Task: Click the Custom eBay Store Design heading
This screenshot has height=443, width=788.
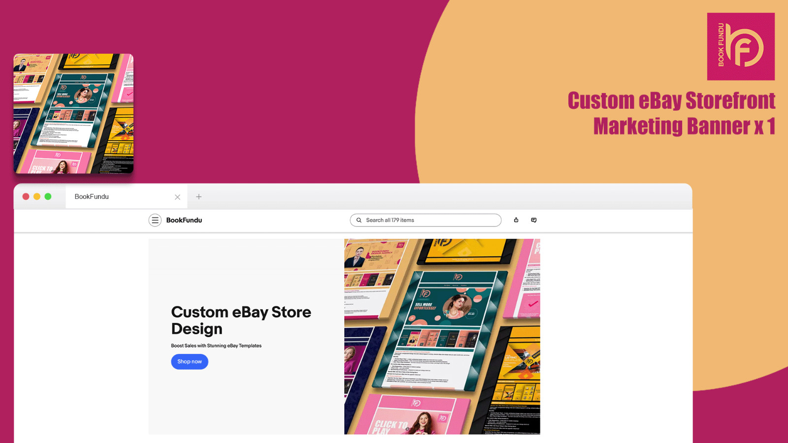Action: coord(241,320)
